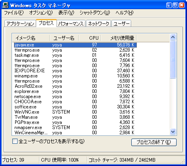Select the WinCinemaMgr process row
Screen dimensions: 187x166
pos(75,133)
